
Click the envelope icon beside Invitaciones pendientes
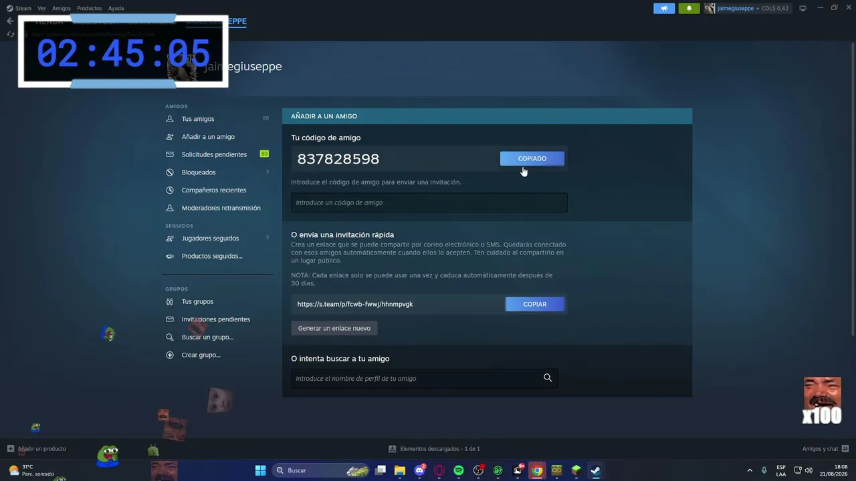pos(170,319)
